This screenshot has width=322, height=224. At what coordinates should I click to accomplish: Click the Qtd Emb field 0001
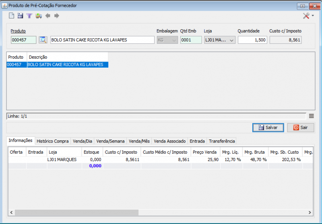(x=191, y=40)
